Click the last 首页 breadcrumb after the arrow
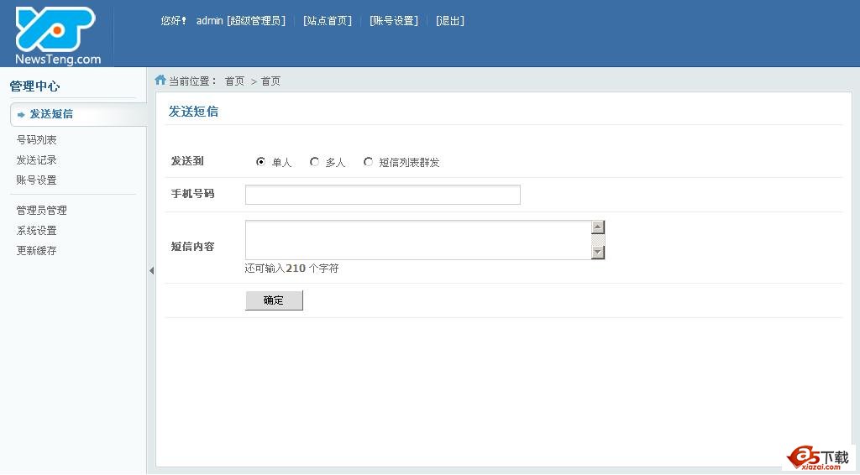 click(270, 81)
